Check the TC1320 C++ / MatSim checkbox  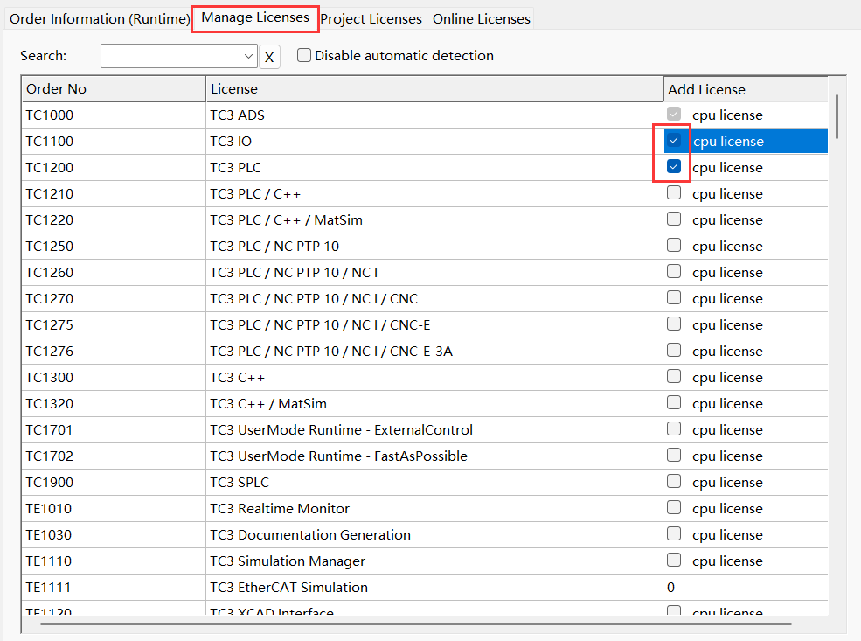[674, 402]
